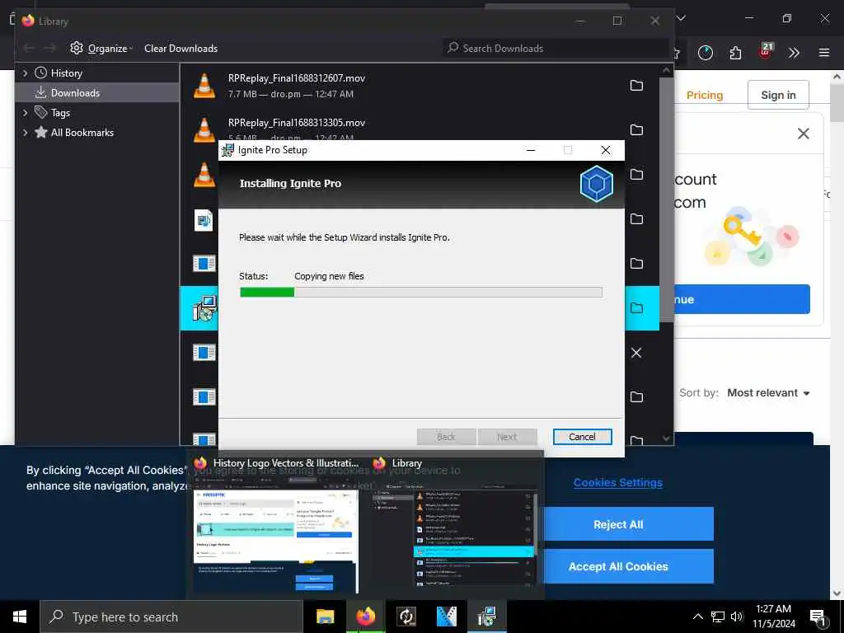
Task: Click Firefox icon on taskbar
Action: point(365,617)
